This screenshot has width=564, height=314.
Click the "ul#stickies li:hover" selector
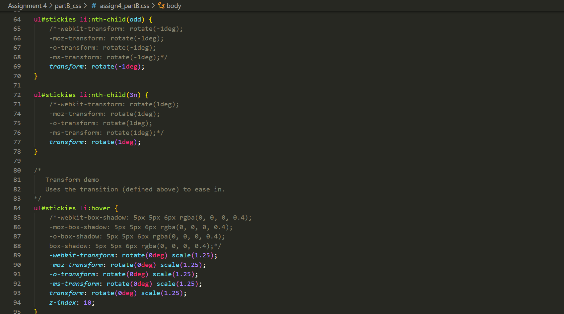pyautogui.click(x=72, y=208)
